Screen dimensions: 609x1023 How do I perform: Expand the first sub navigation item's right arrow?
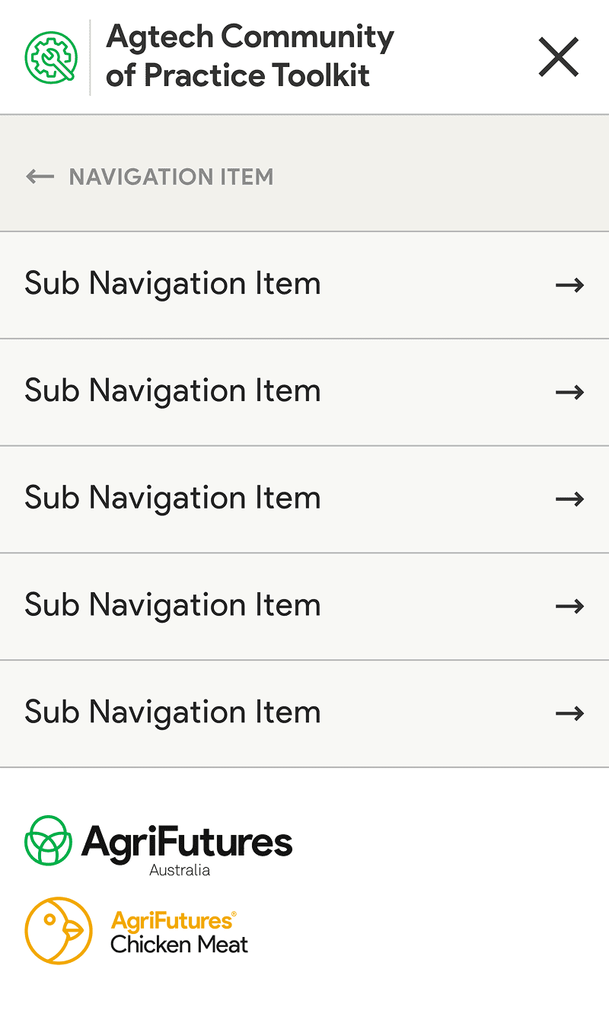point(569,285)
